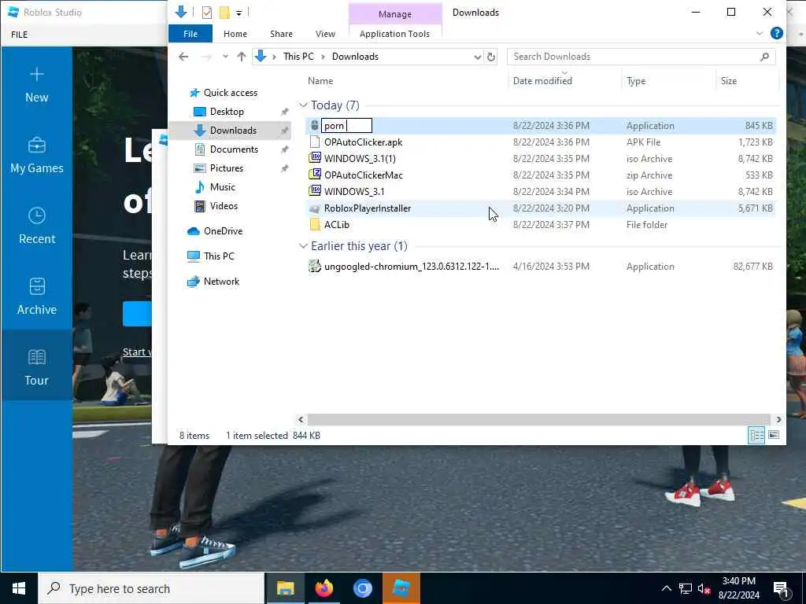Switch to Details view layout button
The width and height of the screenshot is (806, 604).
click(756, 436)
